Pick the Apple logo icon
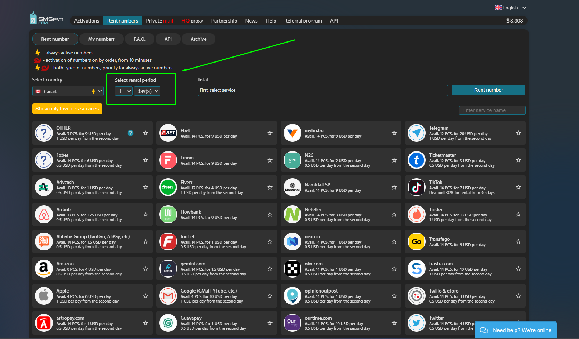Viewport: 579px width, 339px height. pos(44,296)
